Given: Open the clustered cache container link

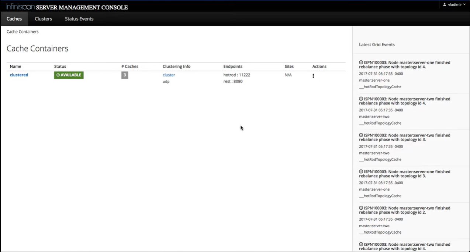Looking at the screenshot, I should coord(19,75).
